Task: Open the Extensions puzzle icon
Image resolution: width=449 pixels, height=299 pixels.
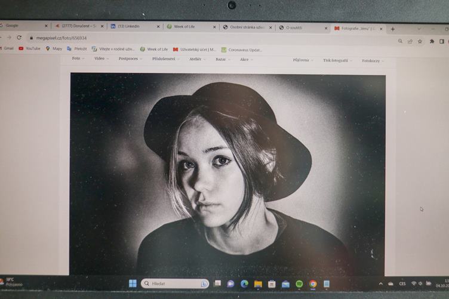Action: point(432,42)
